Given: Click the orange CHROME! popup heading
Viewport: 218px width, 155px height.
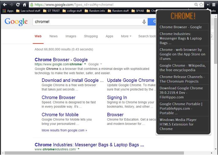Looking at the screenshot, I should (183, 16).
